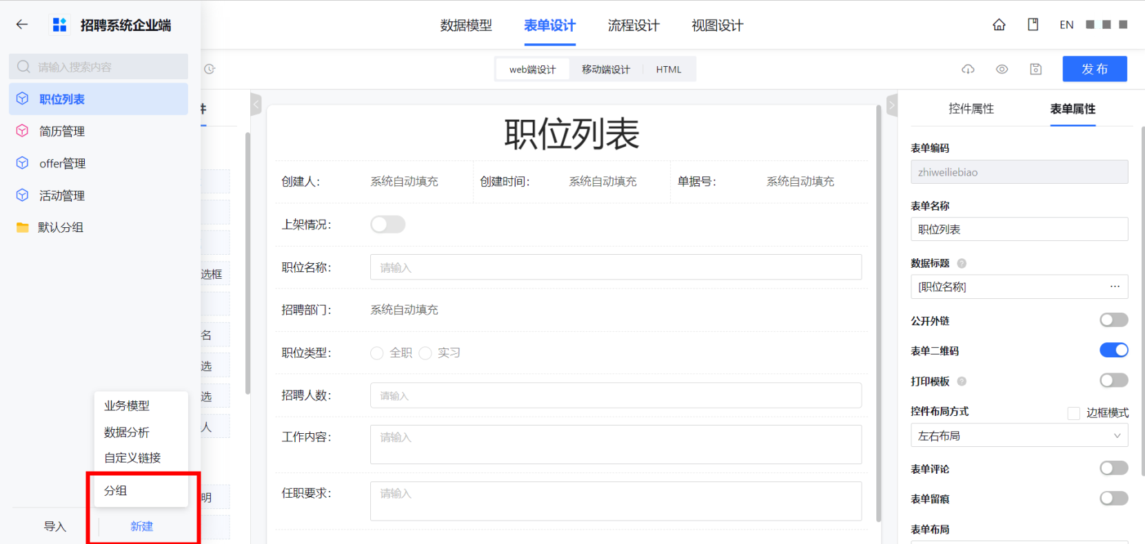The image size is (1145, 544).
Task: Click the cube icon beside 简历管理
Action: (23, 131)
